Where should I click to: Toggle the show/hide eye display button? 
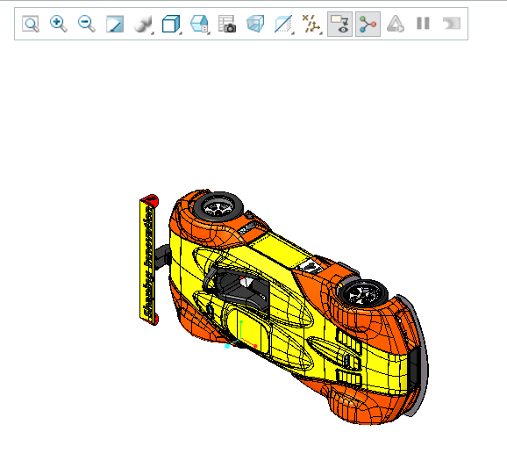point(339,25)
